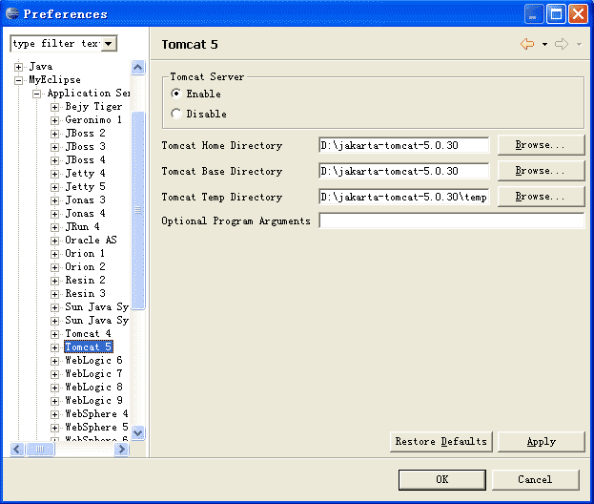The image size is (594, 504).
Task: Click the Tomcat Home Directory field
Action: point(404,145)
